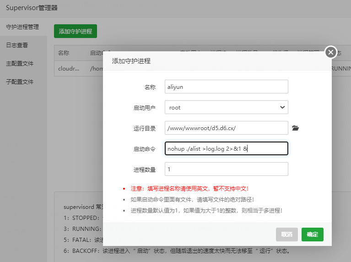Click the 名称 field containing aliyun
This screenshot has width=351, height=262.
tap(227, 87)
